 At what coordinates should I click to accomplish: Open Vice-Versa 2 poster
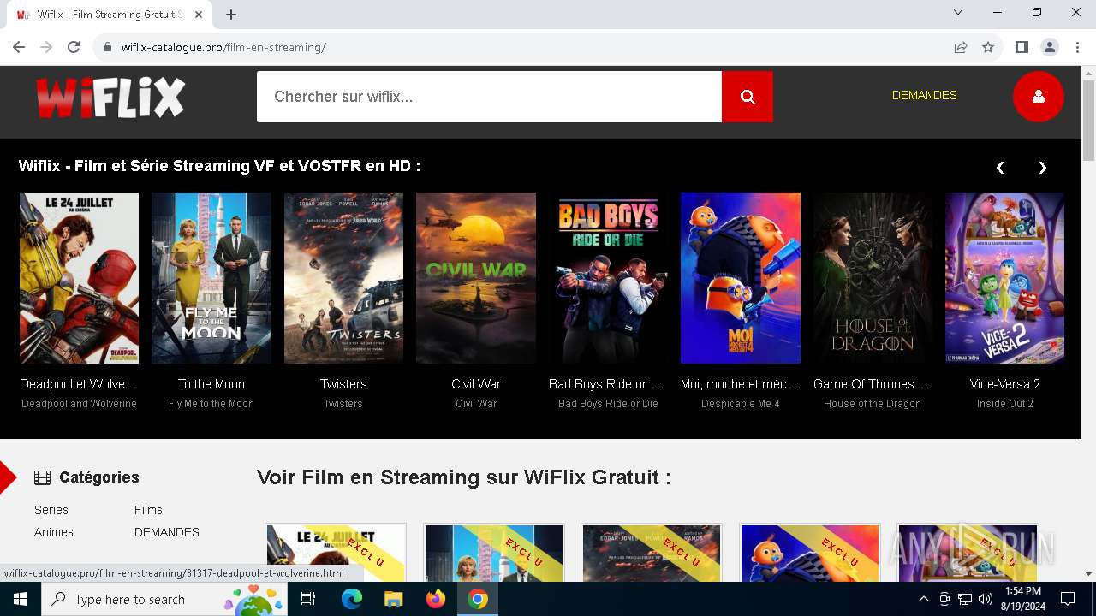(1005, 278)
